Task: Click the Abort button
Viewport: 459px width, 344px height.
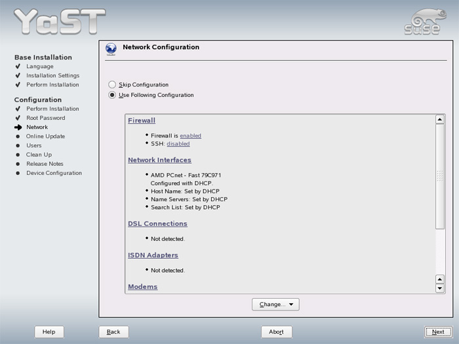Action: (277, 332)
